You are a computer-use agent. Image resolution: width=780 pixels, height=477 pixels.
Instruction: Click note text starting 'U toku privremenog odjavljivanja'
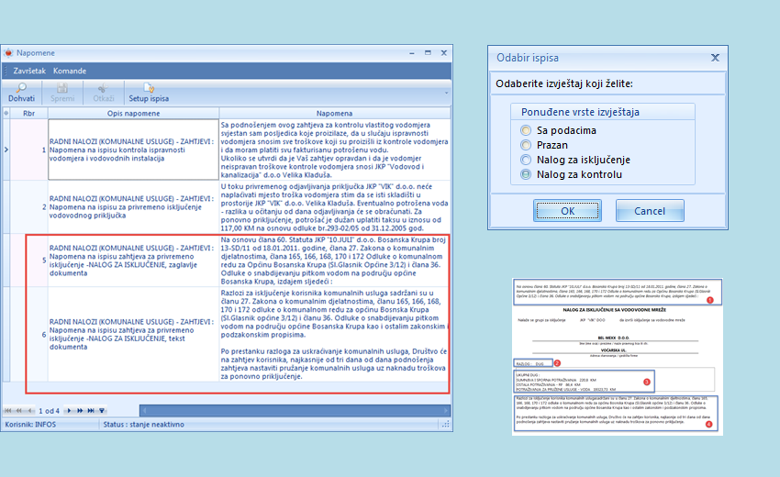pos(334,207)
